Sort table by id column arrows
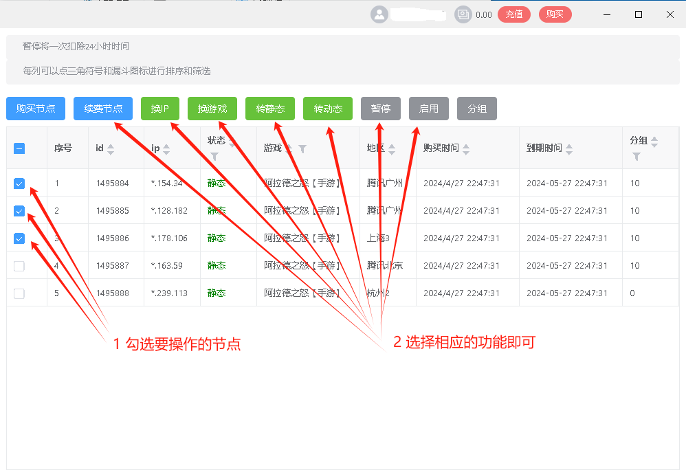The height and width of the screenshot is (470, 686). tap(111, 148)
